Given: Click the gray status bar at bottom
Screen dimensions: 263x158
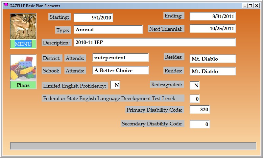Looking at the screenshot, I should tap(133, 146).
